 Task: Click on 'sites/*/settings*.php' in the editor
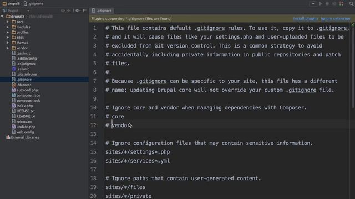click(x=138, y=152)
